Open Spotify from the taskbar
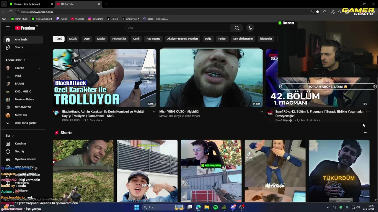This screenshot has width=378, height=212. (216, 207)
